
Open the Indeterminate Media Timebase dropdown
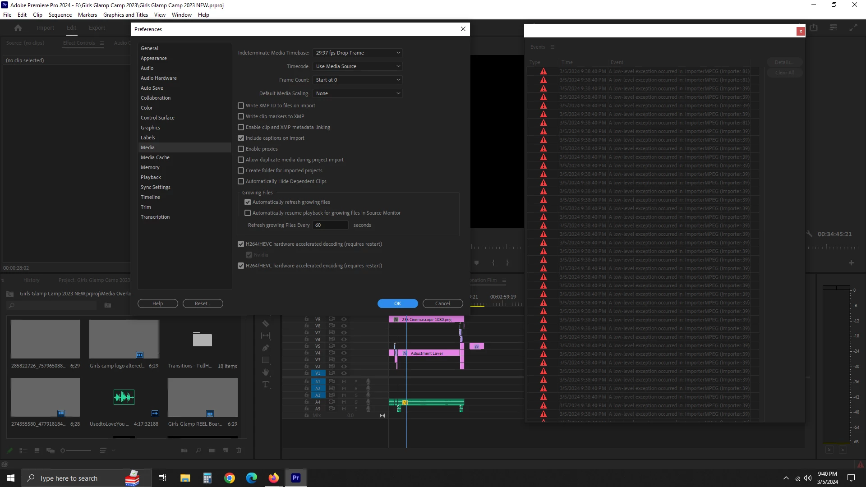pos(357,53)
